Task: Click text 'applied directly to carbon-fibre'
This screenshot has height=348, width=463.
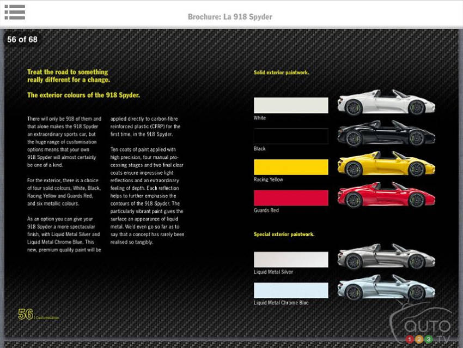Action: (144, 119)
